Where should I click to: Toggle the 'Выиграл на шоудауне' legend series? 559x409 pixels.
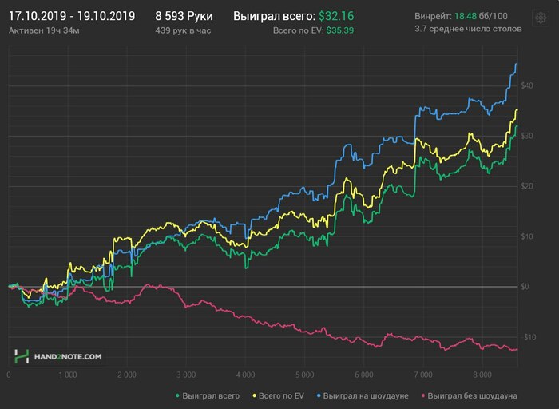point(363,395)
